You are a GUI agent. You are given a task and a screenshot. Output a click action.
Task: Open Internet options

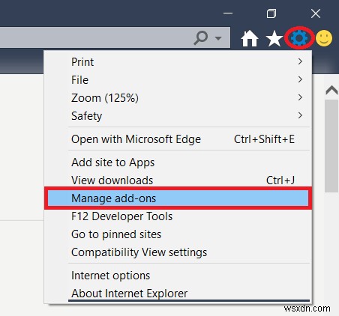click(178, 276)
